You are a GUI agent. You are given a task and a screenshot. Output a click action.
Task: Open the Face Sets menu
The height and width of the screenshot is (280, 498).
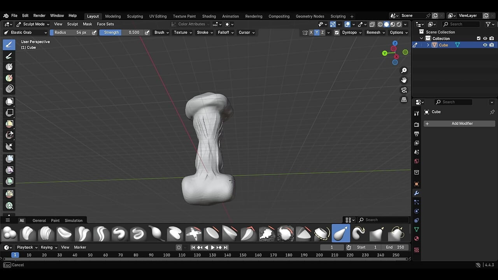(x=105, y=24)
